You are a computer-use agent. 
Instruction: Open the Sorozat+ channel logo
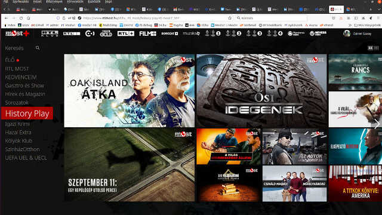pyautogui.click(x=170, y=33)
